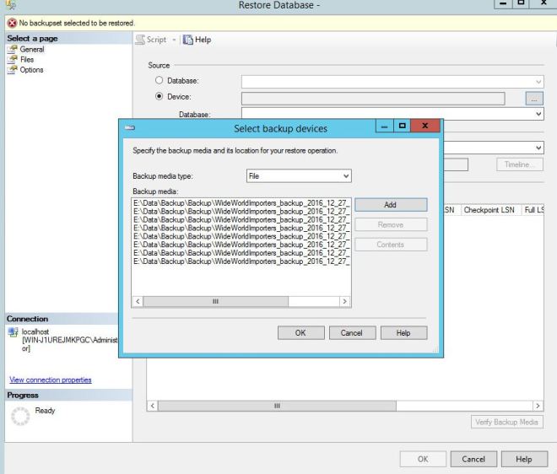Open View connection properties link

coord(51,380)
